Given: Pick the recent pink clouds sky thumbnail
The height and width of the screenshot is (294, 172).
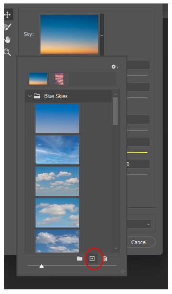Looking at the screenshot, I should (59, 79).
